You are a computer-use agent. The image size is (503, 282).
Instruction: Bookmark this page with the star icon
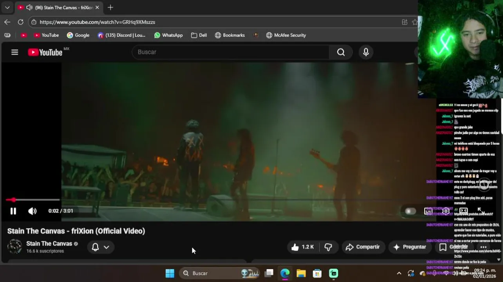[415, 22]
